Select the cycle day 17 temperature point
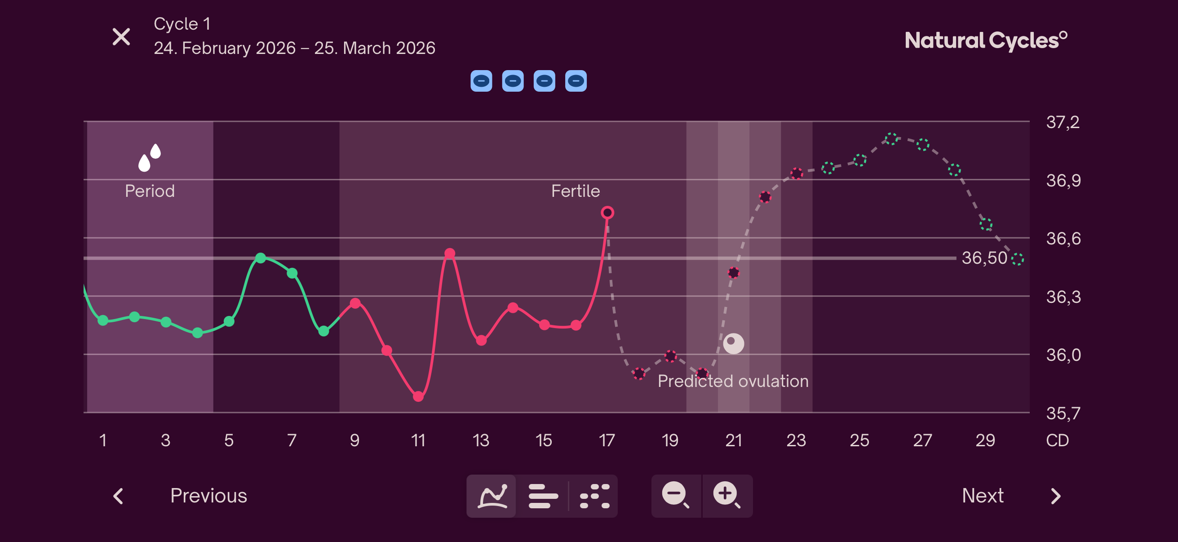The height and width of the screenshot is (542, 1178). pos(607,213)
